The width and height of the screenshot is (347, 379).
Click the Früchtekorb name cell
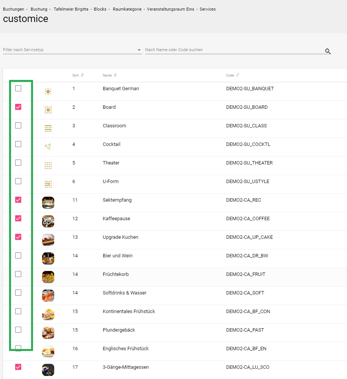pyautogui.click(x=116, y=274)
